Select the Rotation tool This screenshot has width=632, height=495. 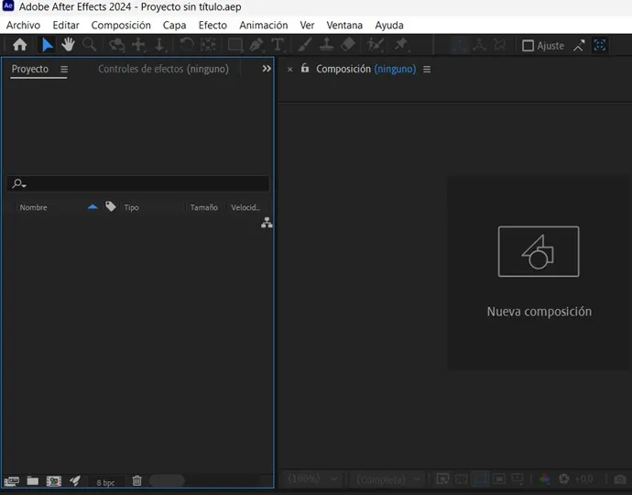[x=186, y=44]
